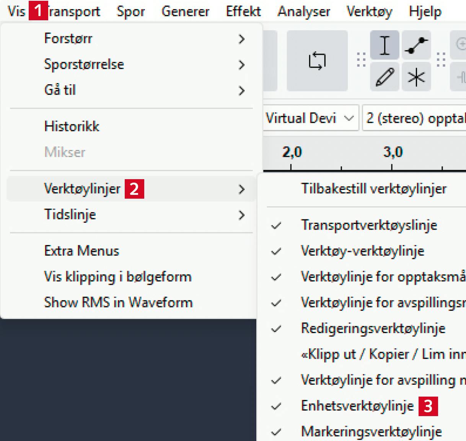The height and width of the screenshot is (441, 466).
Task: Disable Redigeringsverktøylinje toolbar
Action: 373,328
